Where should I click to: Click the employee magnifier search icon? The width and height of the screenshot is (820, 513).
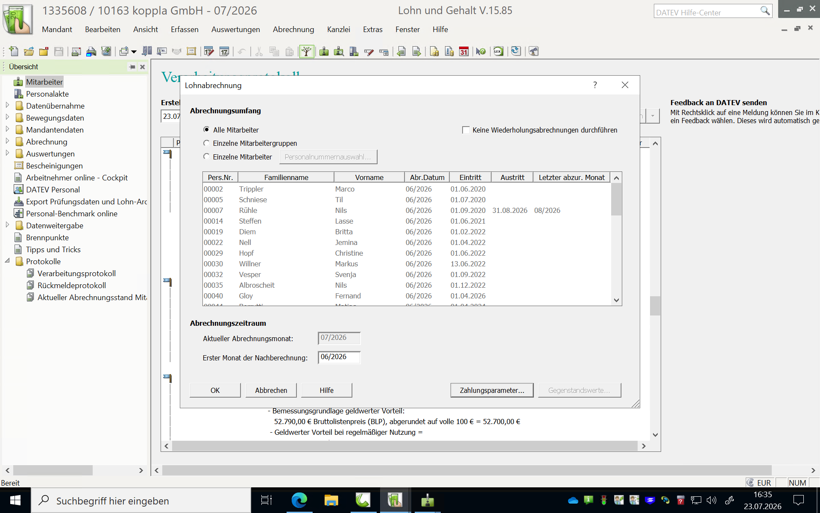point(339,52)
